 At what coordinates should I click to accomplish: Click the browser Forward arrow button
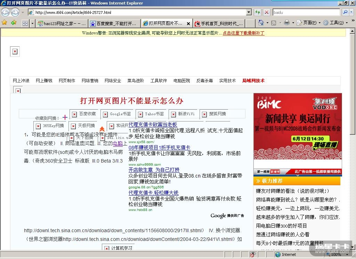coord(15,12)
